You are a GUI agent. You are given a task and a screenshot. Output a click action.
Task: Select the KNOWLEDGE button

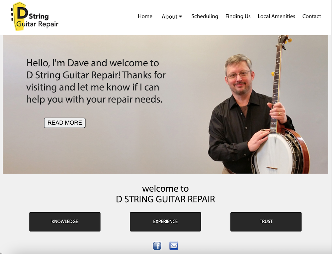point(65,222)
